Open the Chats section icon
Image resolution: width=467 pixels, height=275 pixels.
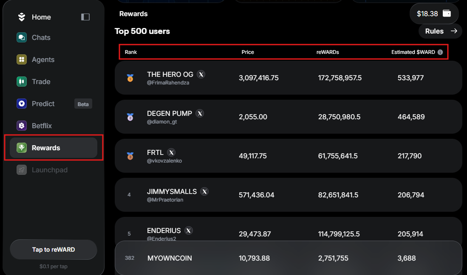[x=22, y=37]
